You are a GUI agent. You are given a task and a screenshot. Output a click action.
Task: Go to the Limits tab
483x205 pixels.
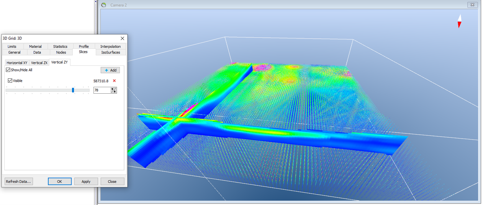tap(12, 47)
